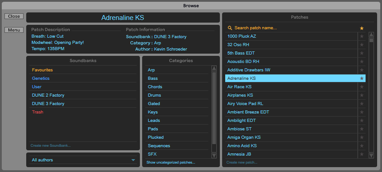Star the Air Race KS patch

(x=362, y=87)
